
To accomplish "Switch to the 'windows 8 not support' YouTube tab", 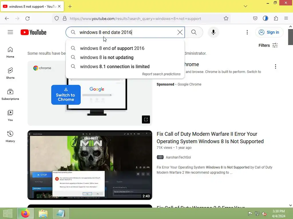I will (x=32, y=6).
